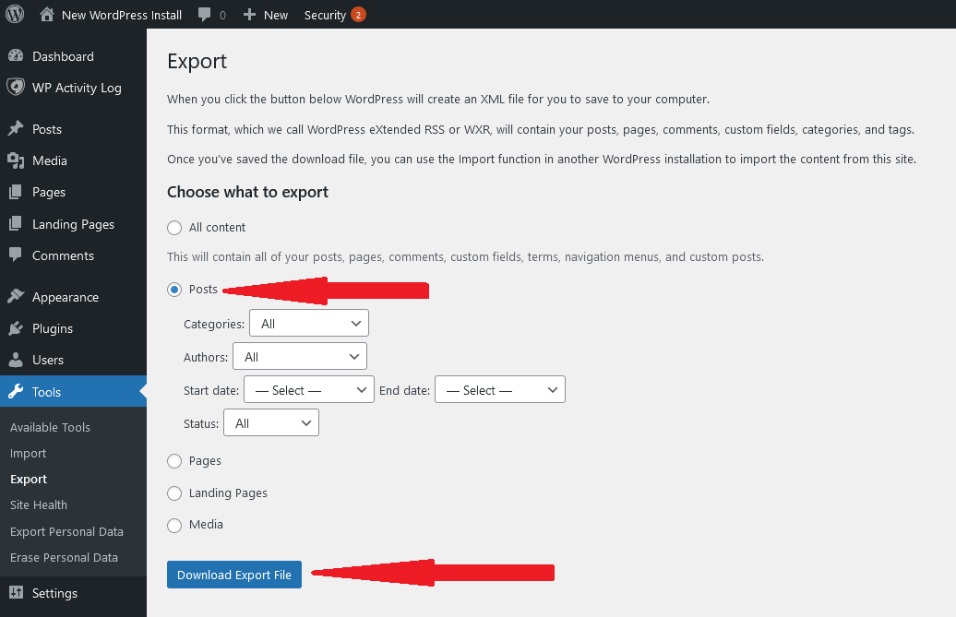The width and height of the screenshot is (956, 617).
Task: Select the Media radio button
Action: (x=174, y=525)
